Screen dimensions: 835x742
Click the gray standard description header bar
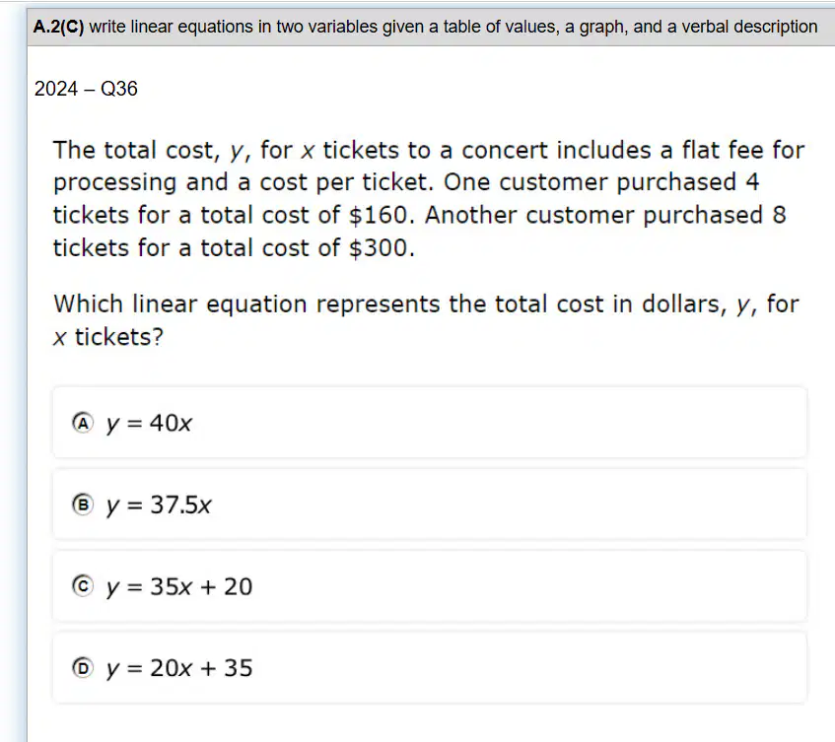(431, 27)
